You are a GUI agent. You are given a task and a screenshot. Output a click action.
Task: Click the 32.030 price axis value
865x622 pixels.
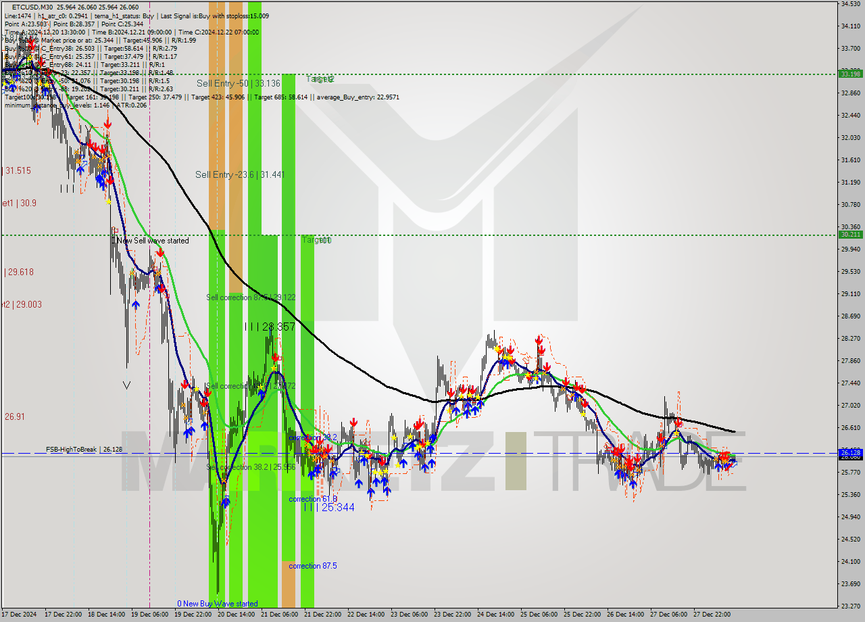point(850,138)
